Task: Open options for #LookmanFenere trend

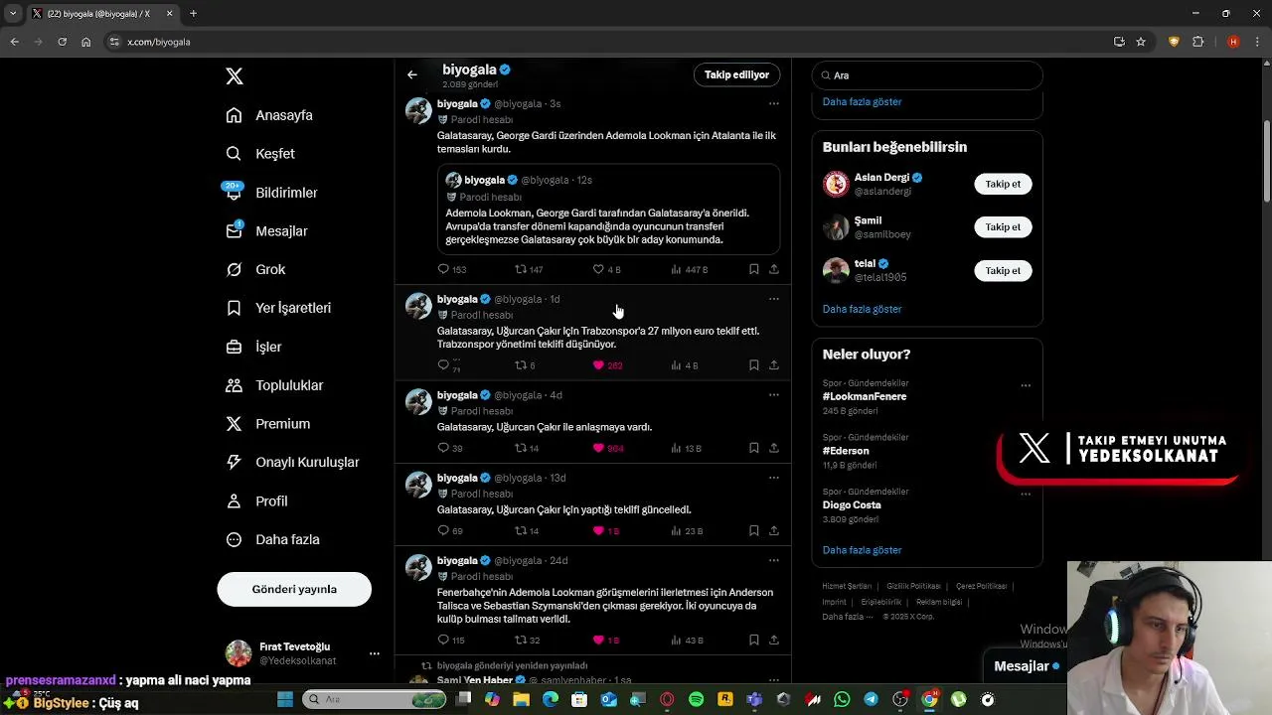Action: [x=1026, y=385]
